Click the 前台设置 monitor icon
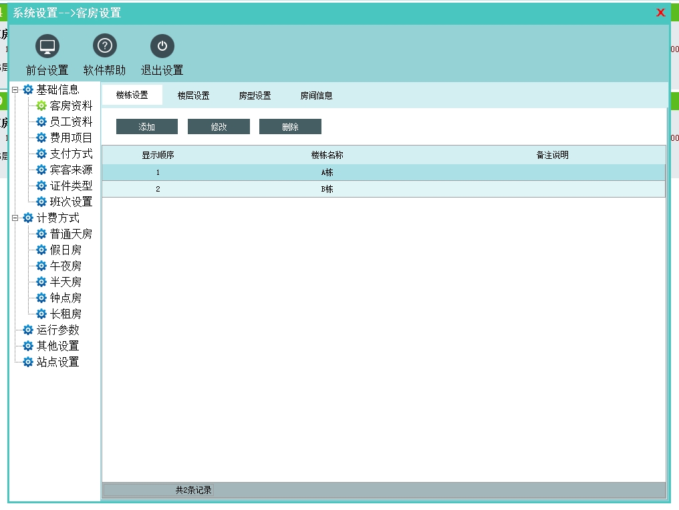The width and height of the screenshot is (679, 510). [x=47, y=46]
